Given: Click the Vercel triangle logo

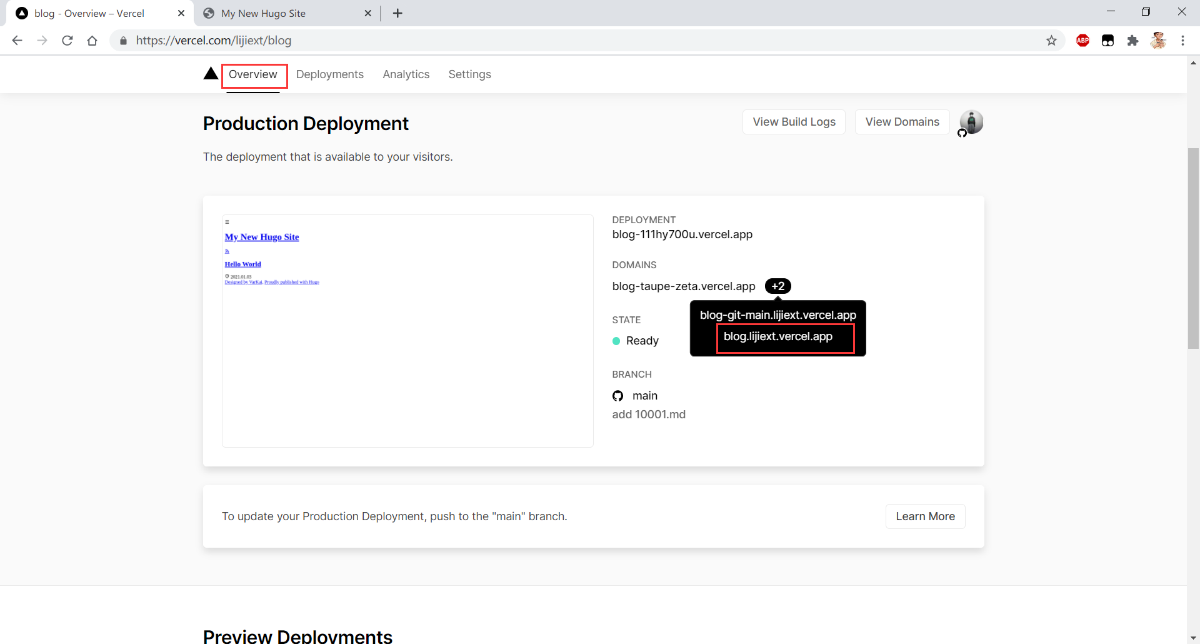Looking at the screenshot, I should (211, 74).
